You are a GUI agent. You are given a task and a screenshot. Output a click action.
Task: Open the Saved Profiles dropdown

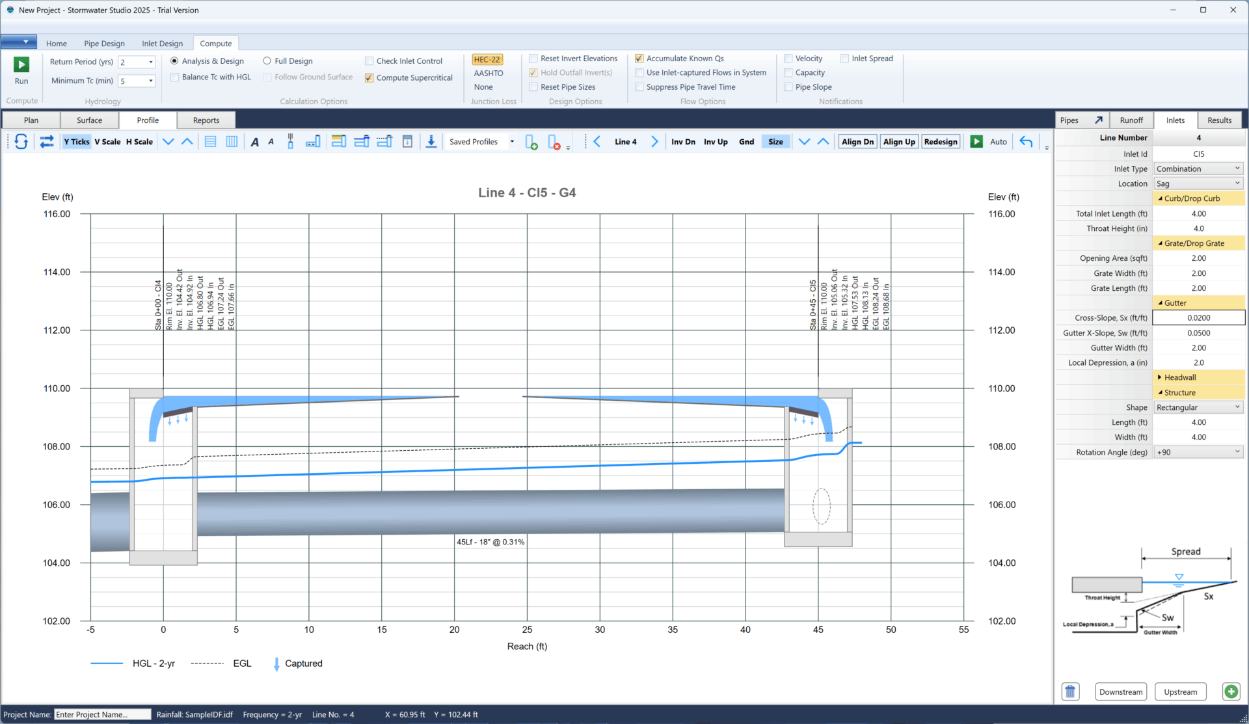[x=512, y=142]
